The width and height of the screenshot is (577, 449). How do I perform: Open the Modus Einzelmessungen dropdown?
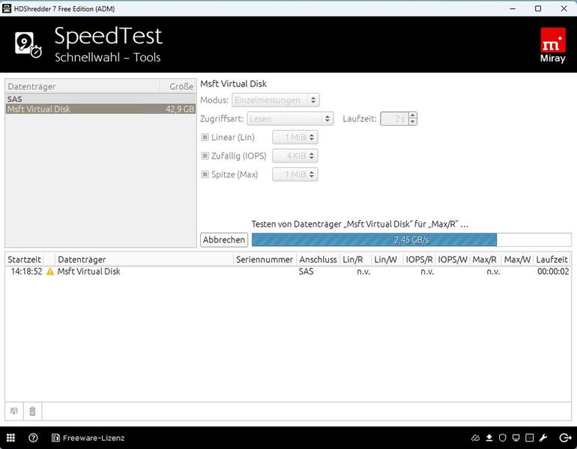tap(276, 100)
